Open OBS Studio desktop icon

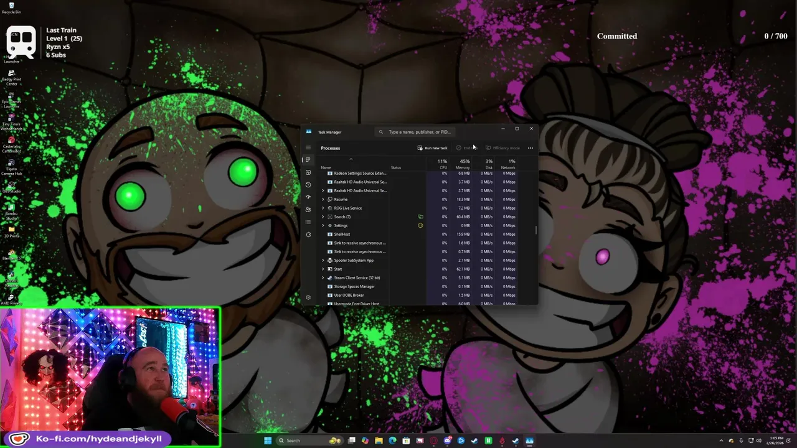11,187
